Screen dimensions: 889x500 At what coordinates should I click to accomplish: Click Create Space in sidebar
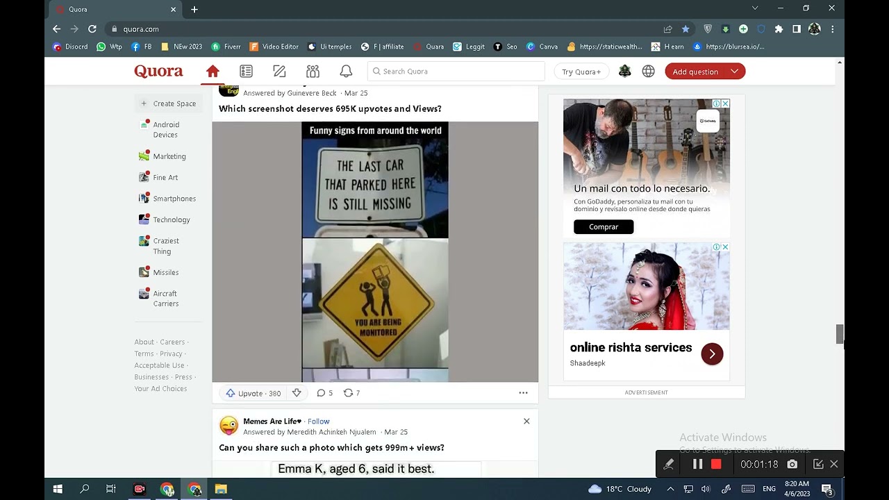168,103
